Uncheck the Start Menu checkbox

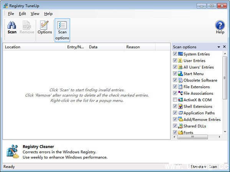(x=175, y=73)
